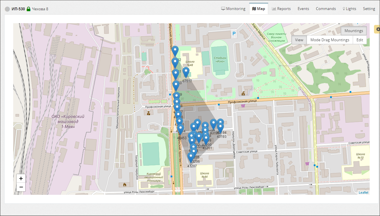Click the gray status circle indicator

click(7, 9)
